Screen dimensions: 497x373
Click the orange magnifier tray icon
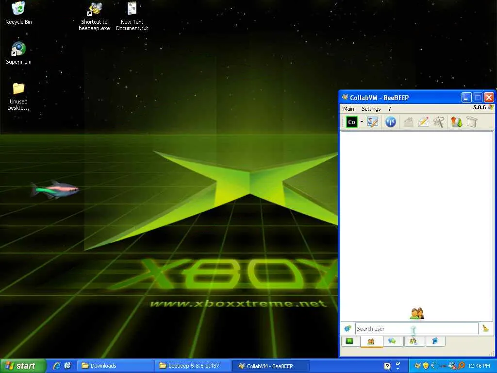462,366
